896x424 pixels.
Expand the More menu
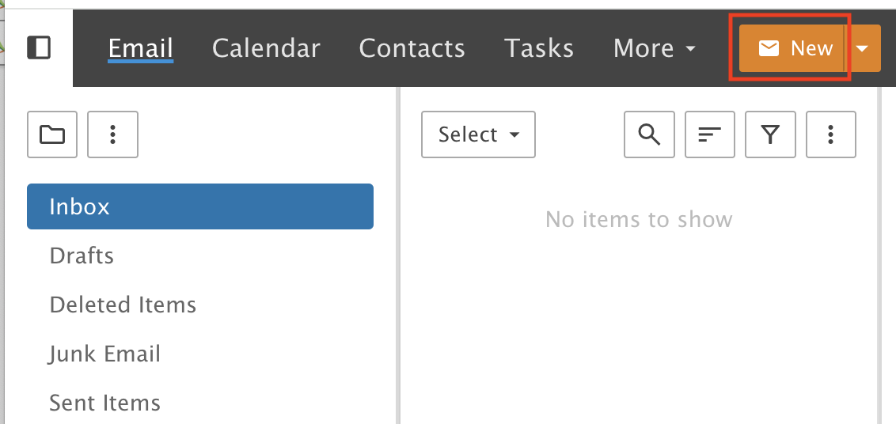pyautogui.click(x=655, y=48)
